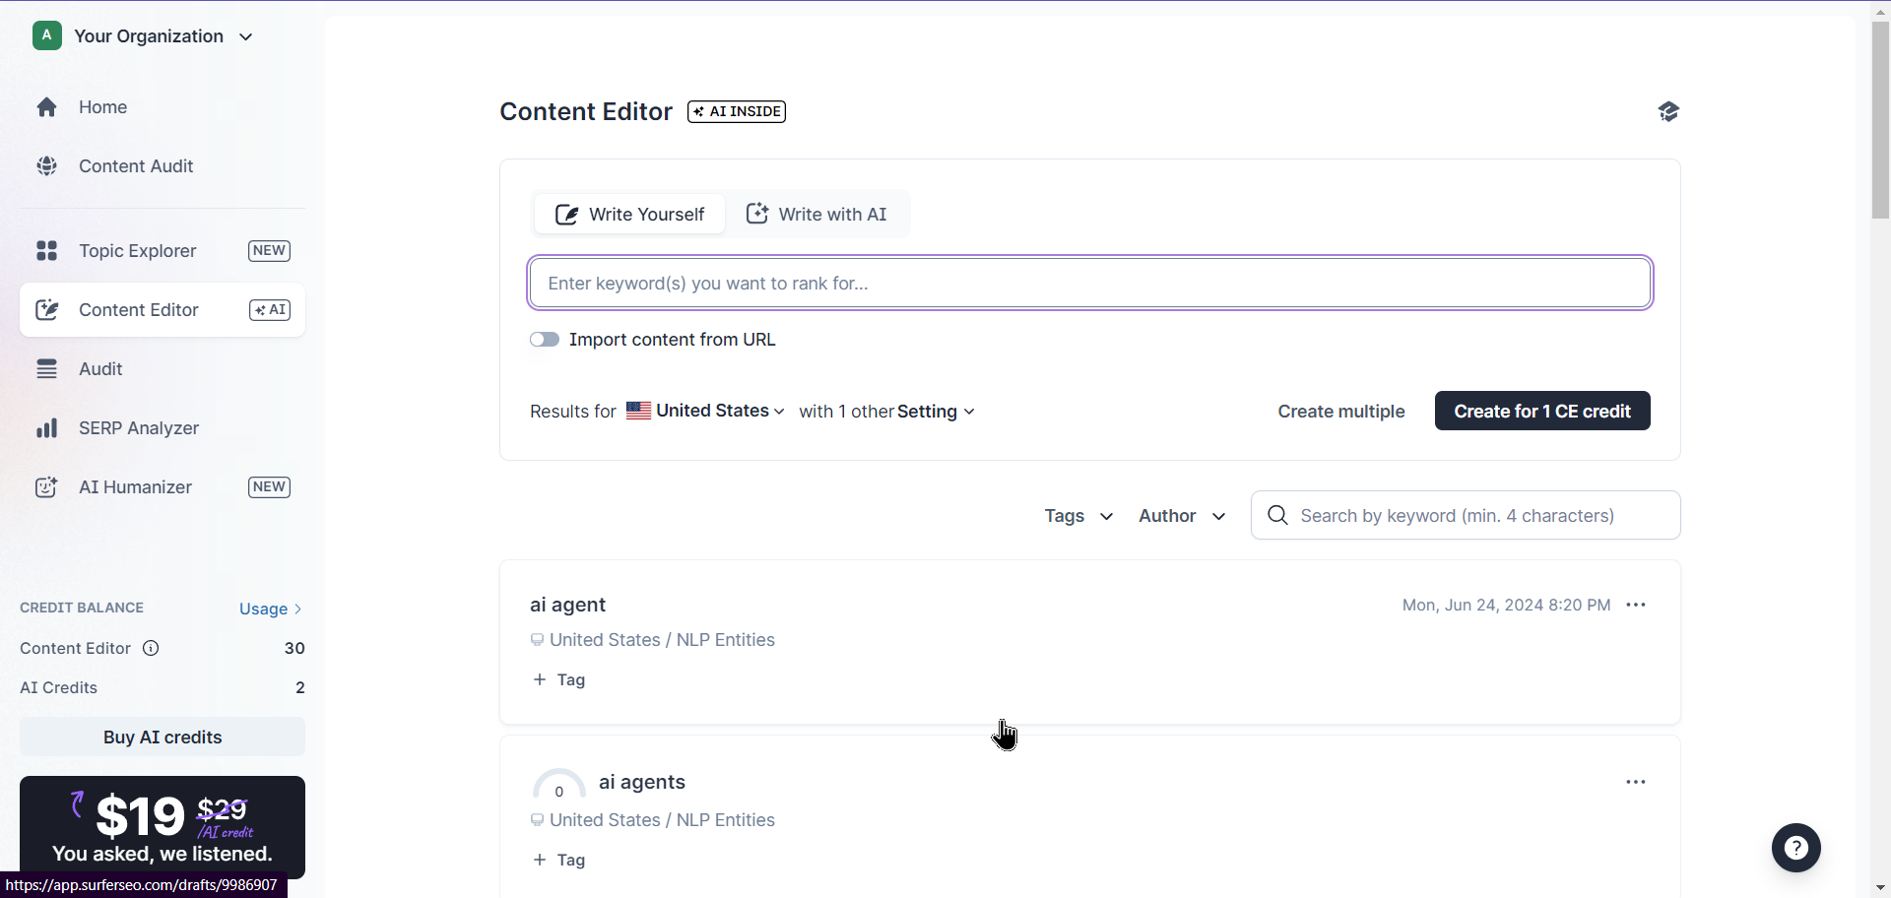Screen dimensions: 1891x898
Task: Open the help question mark button
Action: 1794,847
